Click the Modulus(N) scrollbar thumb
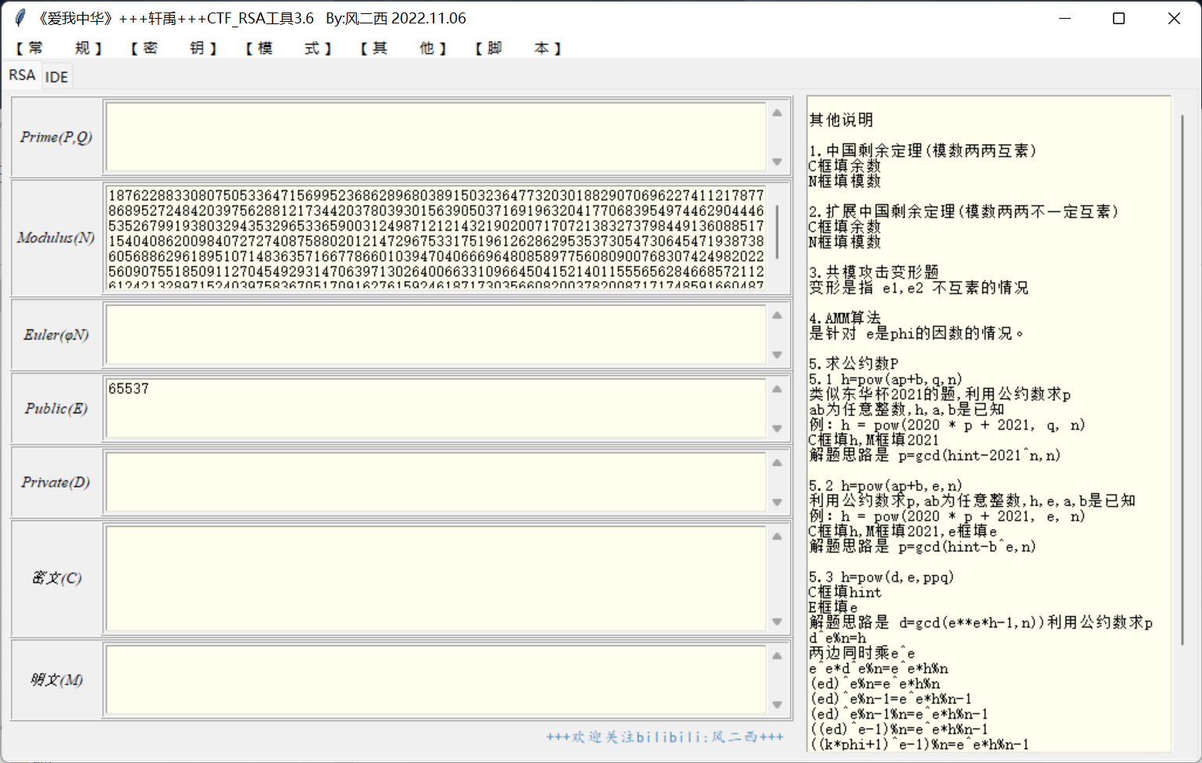Screen dimensions: 1202x763 pos(777,232)
